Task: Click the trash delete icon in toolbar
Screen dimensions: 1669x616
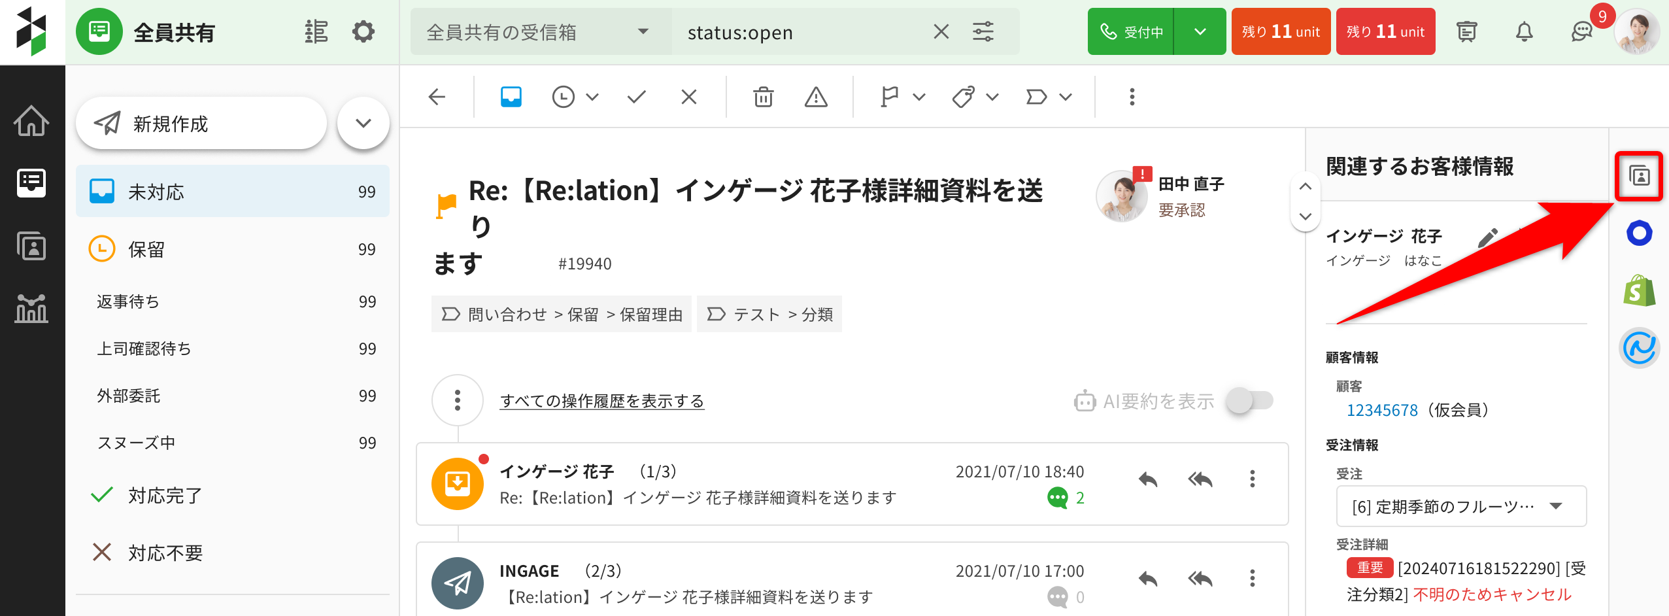Action: click(x=763, y=97)
